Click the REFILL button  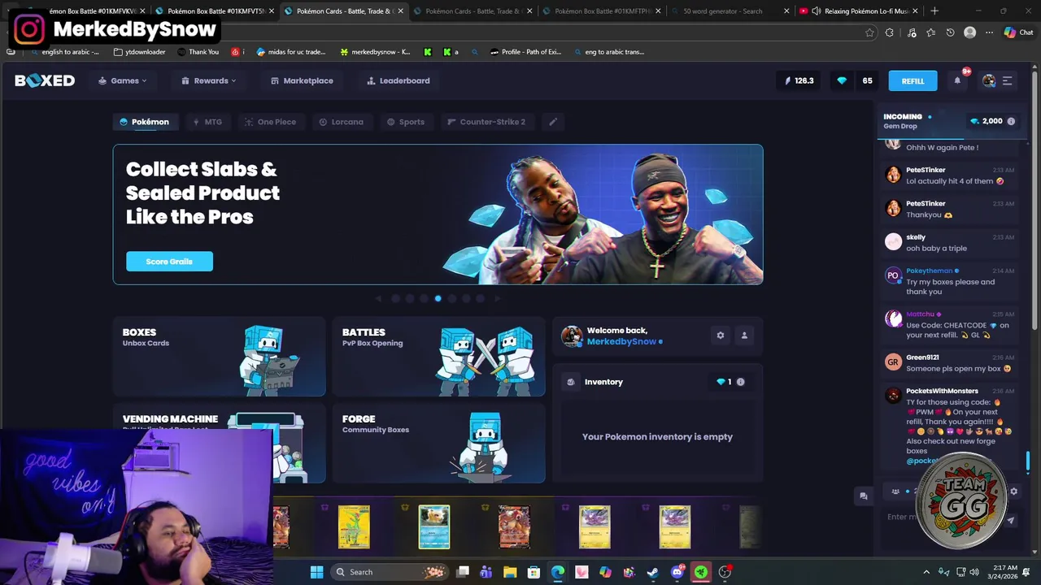pos(913,80)
